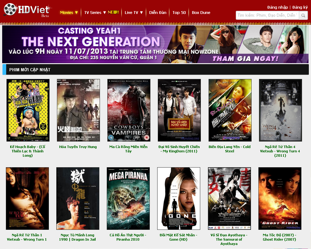Open the Wrong Turn 4 poster

[280, 110]
